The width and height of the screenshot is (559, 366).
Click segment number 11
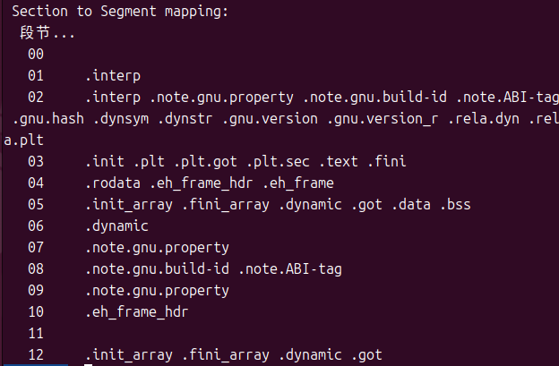click(x=36, y=333)
